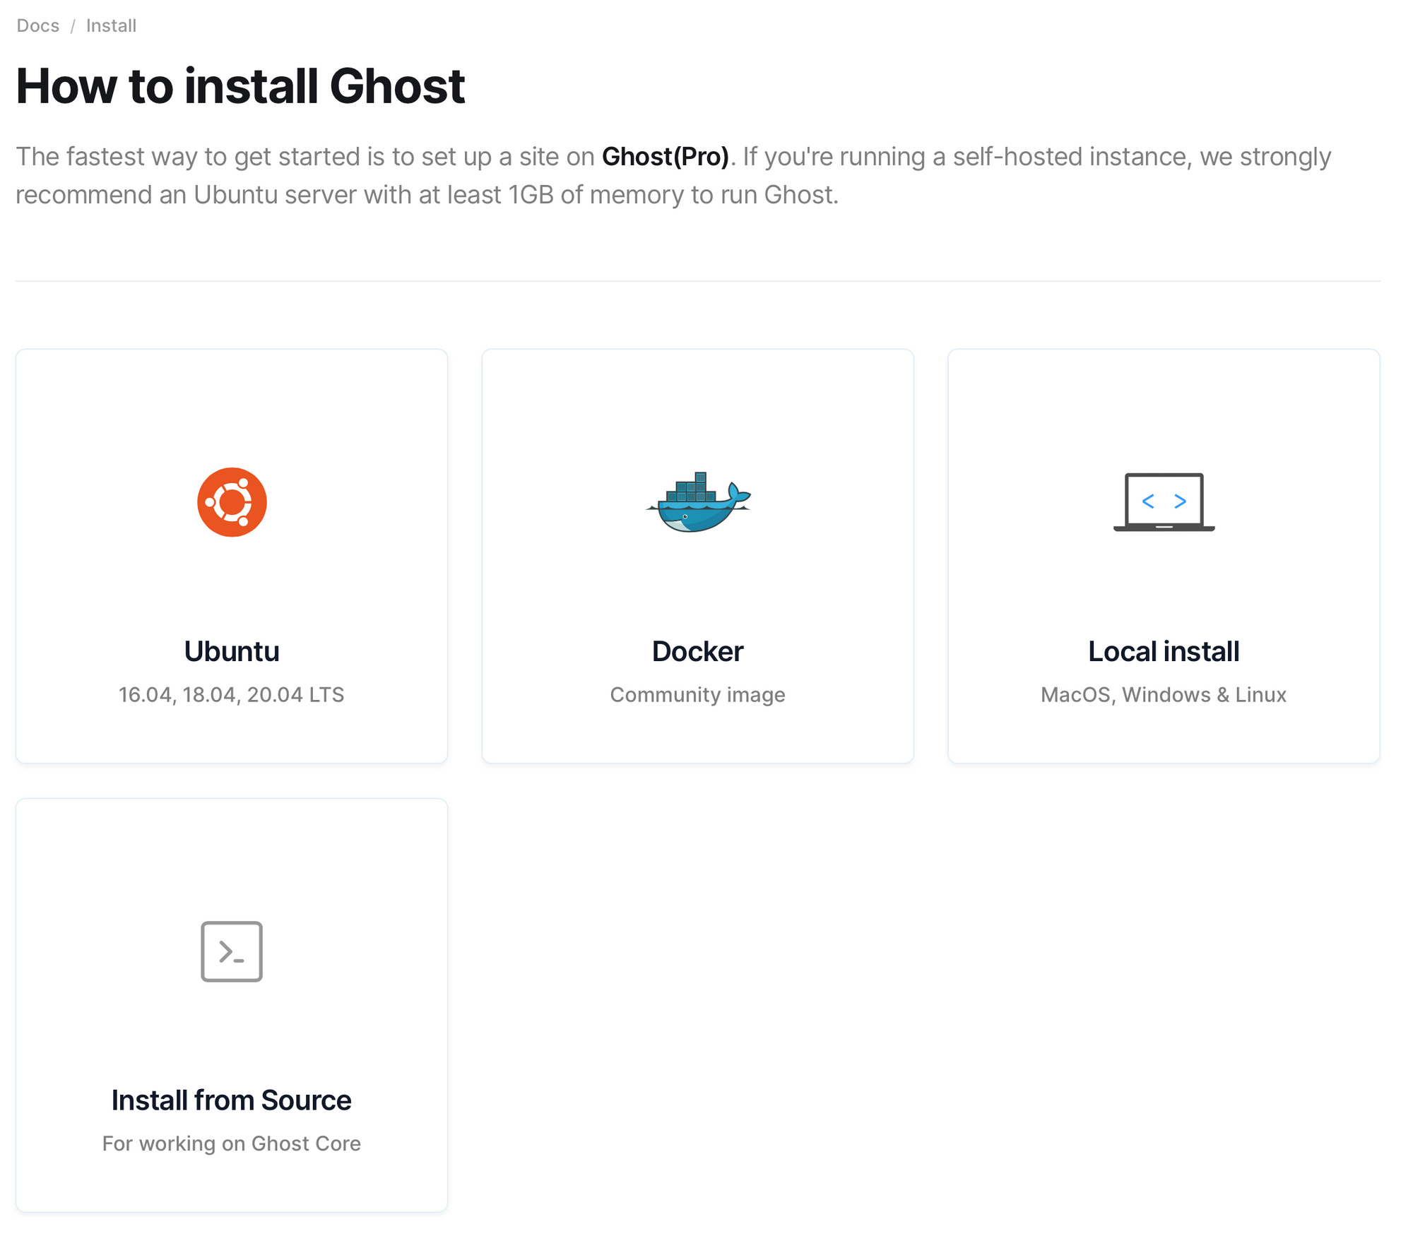Click the right angle bracket in laptop icon
The height and width of the screenshot is (1260, 1413).
coord(1180,501)
